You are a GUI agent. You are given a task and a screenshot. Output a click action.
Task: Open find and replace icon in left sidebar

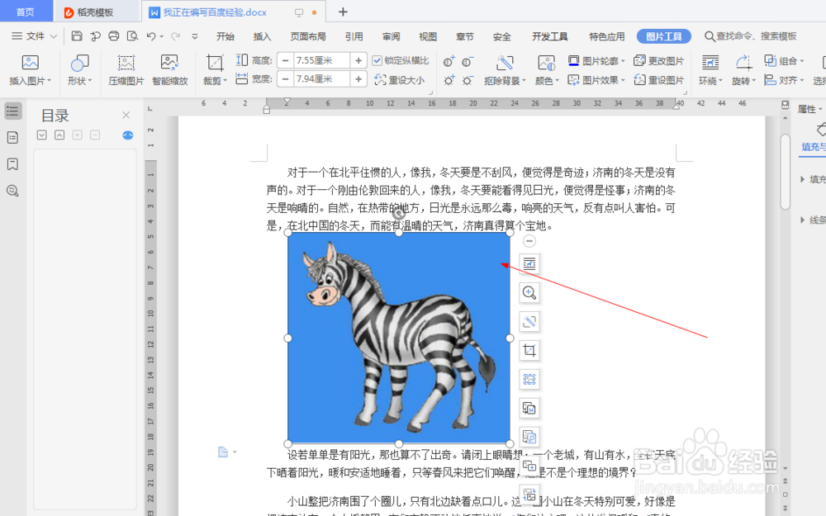[13, 191]
